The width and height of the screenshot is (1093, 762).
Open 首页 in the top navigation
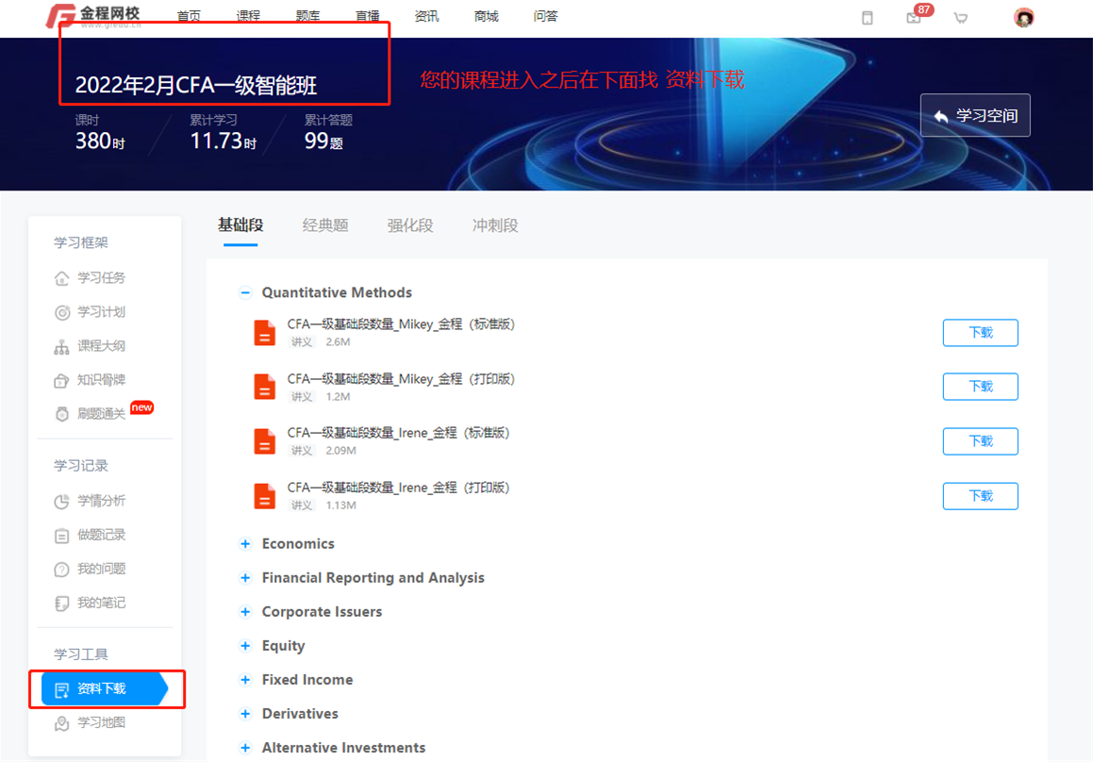189,16
